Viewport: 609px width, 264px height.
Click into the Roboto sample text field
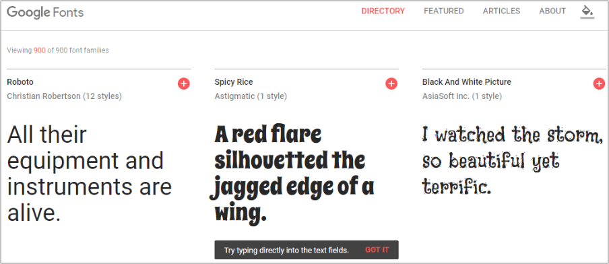click(90, 174)
